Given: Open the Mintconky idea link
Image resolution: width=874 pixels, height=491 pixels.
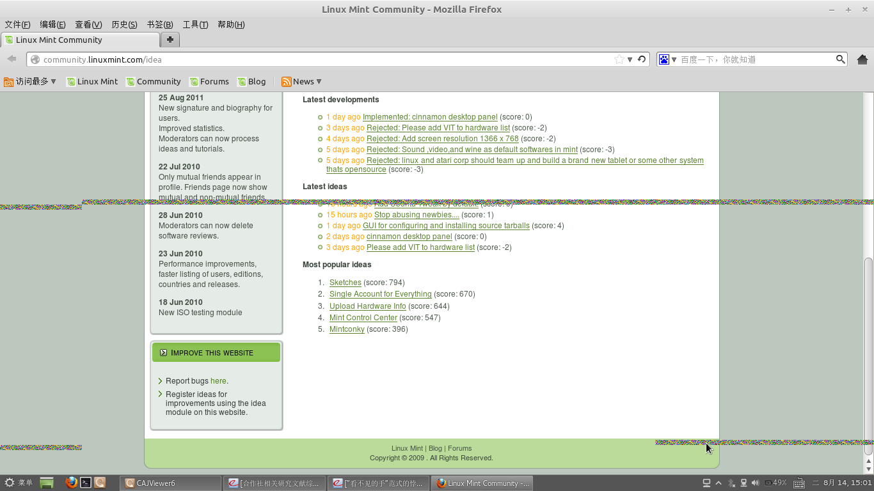Looking at the screenshot, I should tap(347, 329).
